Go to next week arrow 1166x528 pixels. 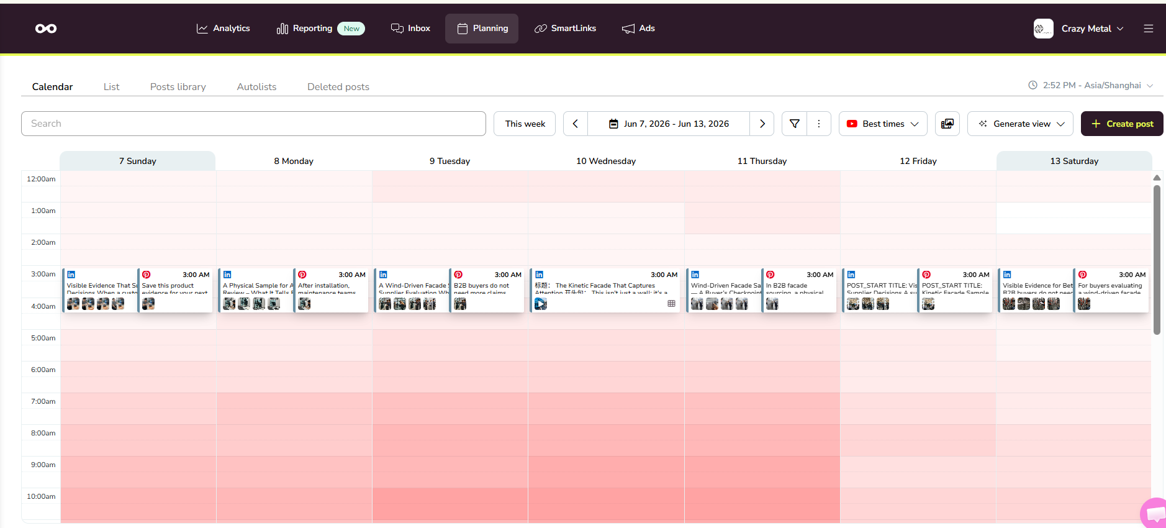point(762,124)
